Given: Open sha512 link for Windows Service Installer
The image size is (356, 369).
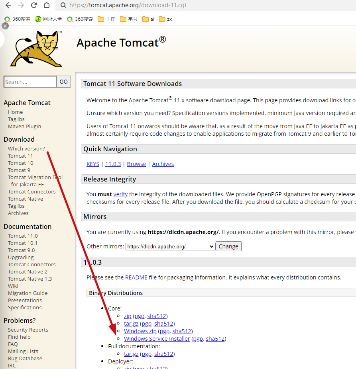Looking at the screenshot, I should point(215,339).
